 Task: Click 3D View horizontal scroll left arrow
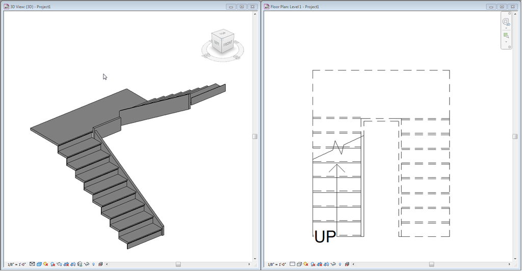107,264
